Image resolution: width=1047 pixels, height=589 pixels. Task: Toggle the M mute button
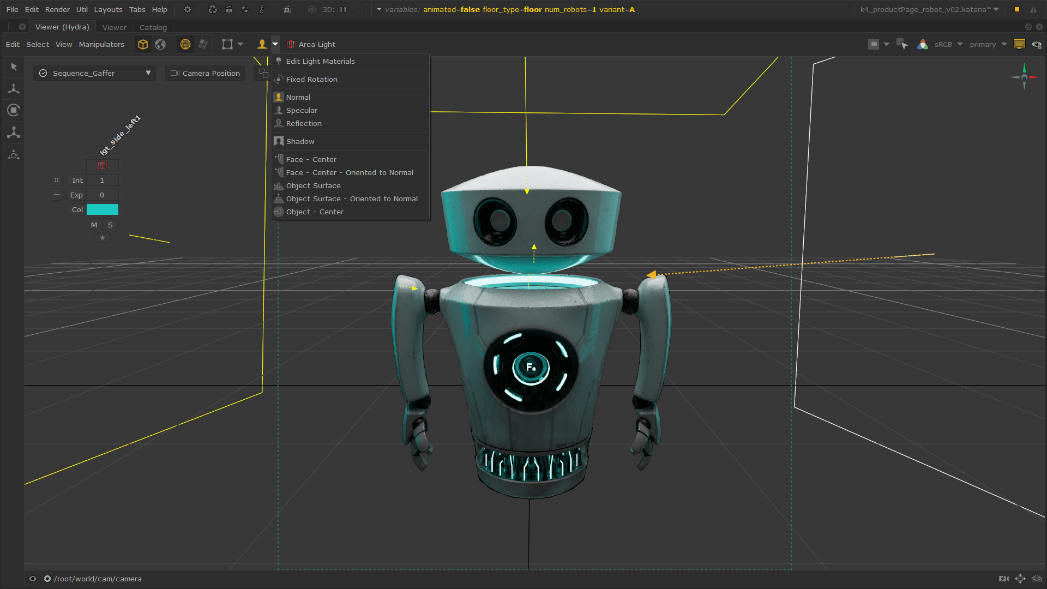pyautogui.click(x=94, y=225)
